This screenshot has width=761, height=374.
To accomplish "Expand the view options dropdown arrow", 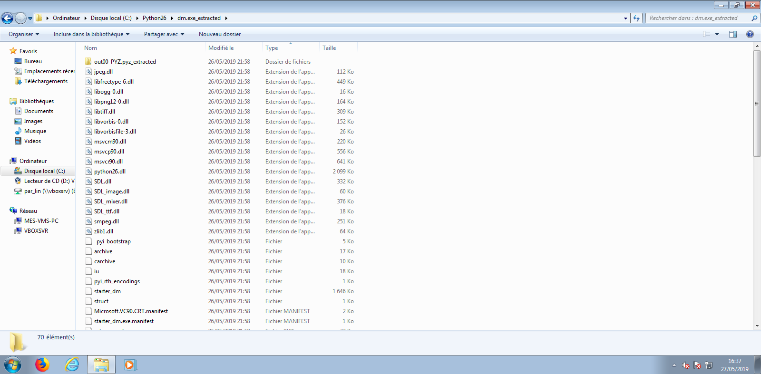I will 717,34.
